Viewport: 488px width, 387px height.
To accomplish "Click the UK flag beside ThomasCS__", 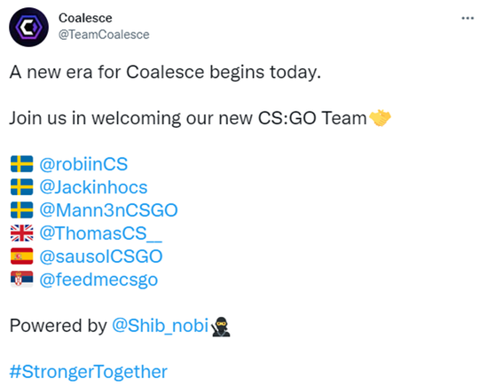I will [x=22, y=233].
